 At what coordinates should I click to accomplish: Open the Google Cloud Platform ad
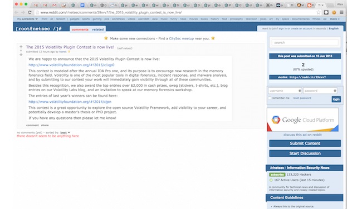point(302,120)
